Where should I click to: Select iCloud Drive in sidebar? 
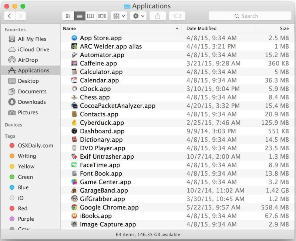coord(33,49)
